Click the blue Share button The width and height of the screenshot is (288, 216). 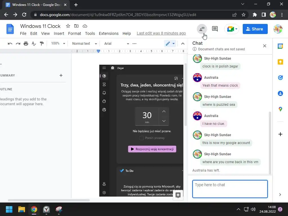coord(255,29)
